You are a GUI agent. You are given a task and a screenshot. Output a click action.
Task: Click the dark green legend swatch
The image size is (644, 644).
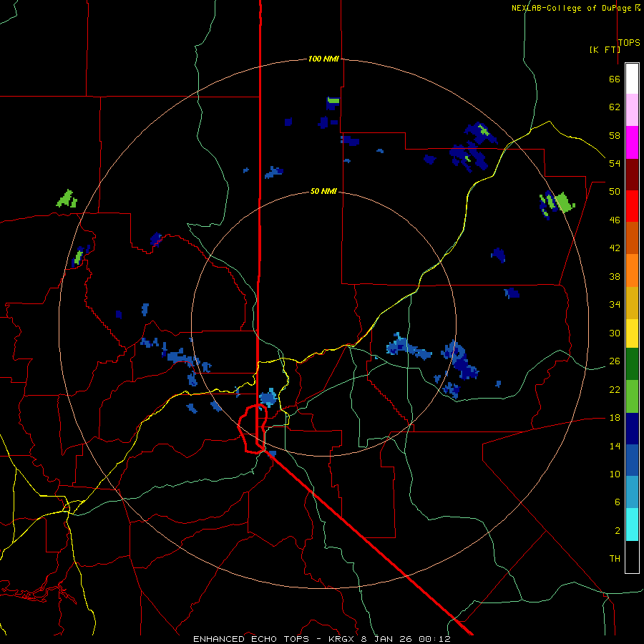(x=632, y=364)
